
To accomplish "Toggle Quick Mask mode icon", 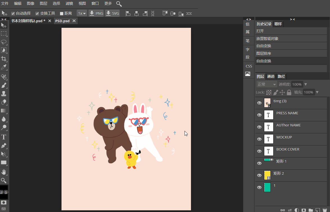I will 4,202.
